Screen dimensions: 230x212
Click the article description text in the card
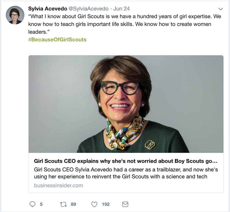pyautogui.click(x=126, y=173)
